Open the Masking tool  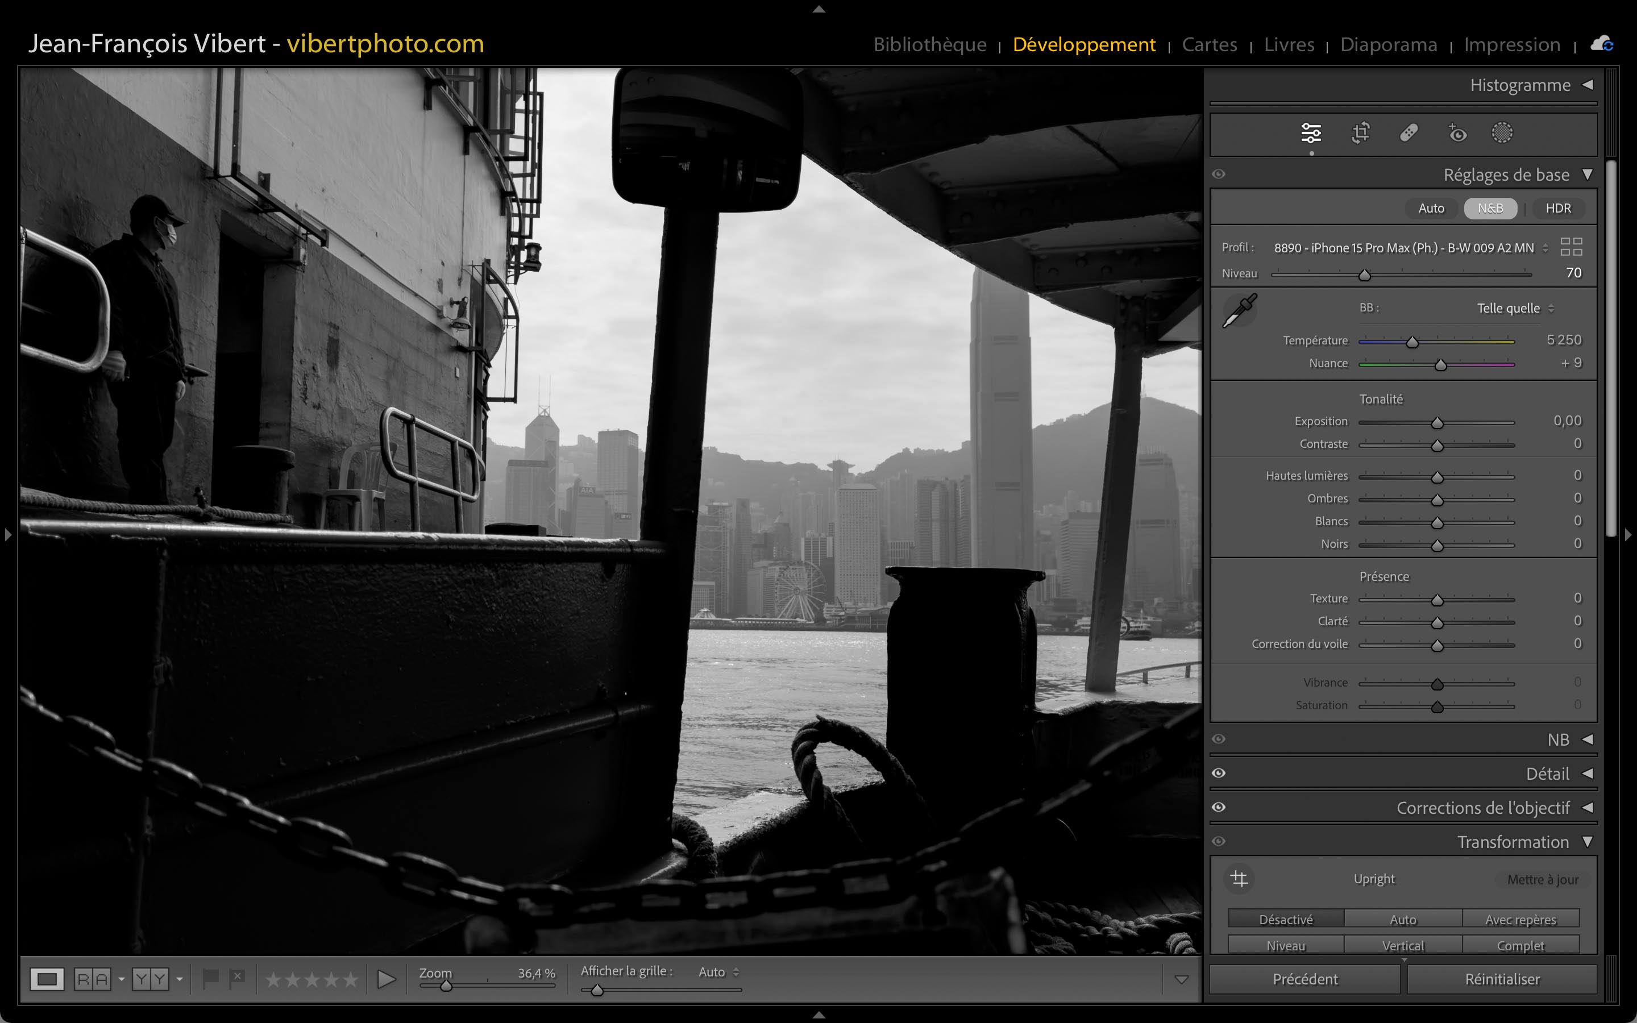[x=1502, y=132]
